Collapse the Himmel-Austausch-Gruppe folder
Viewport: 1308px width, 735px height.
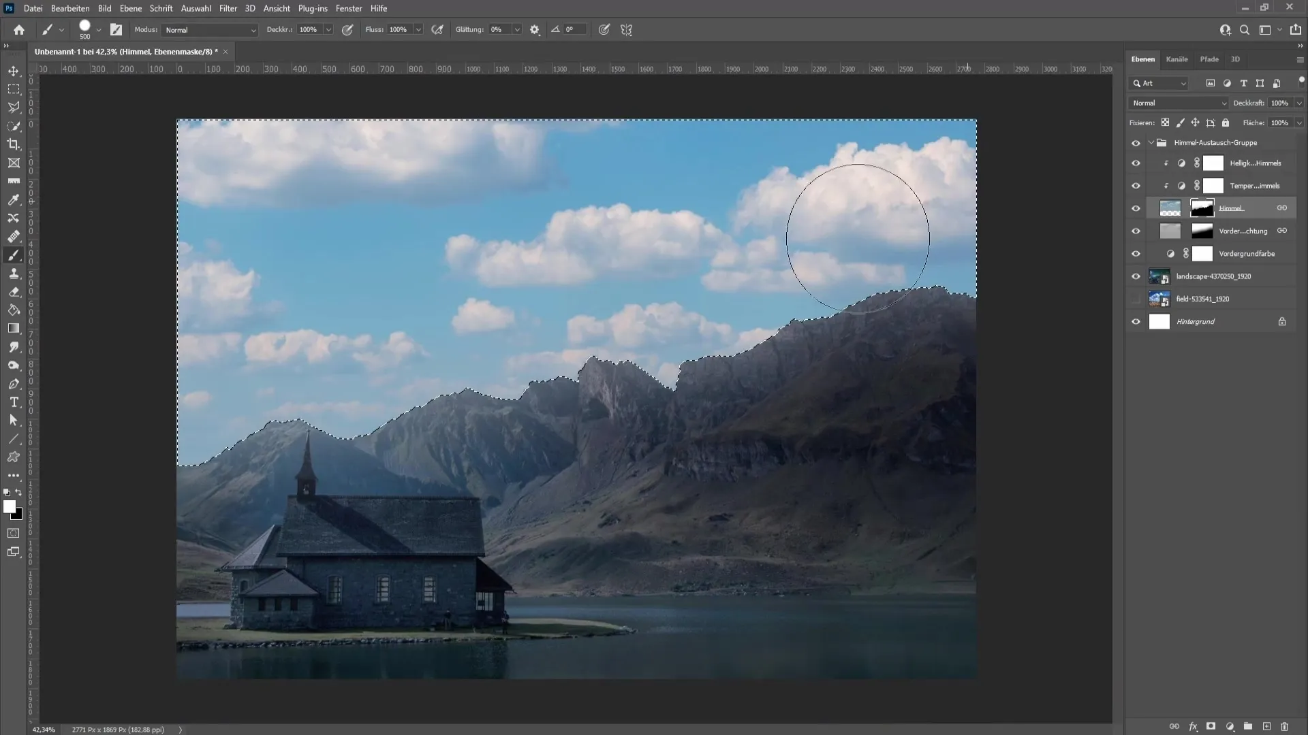[x=1151, y=143]
